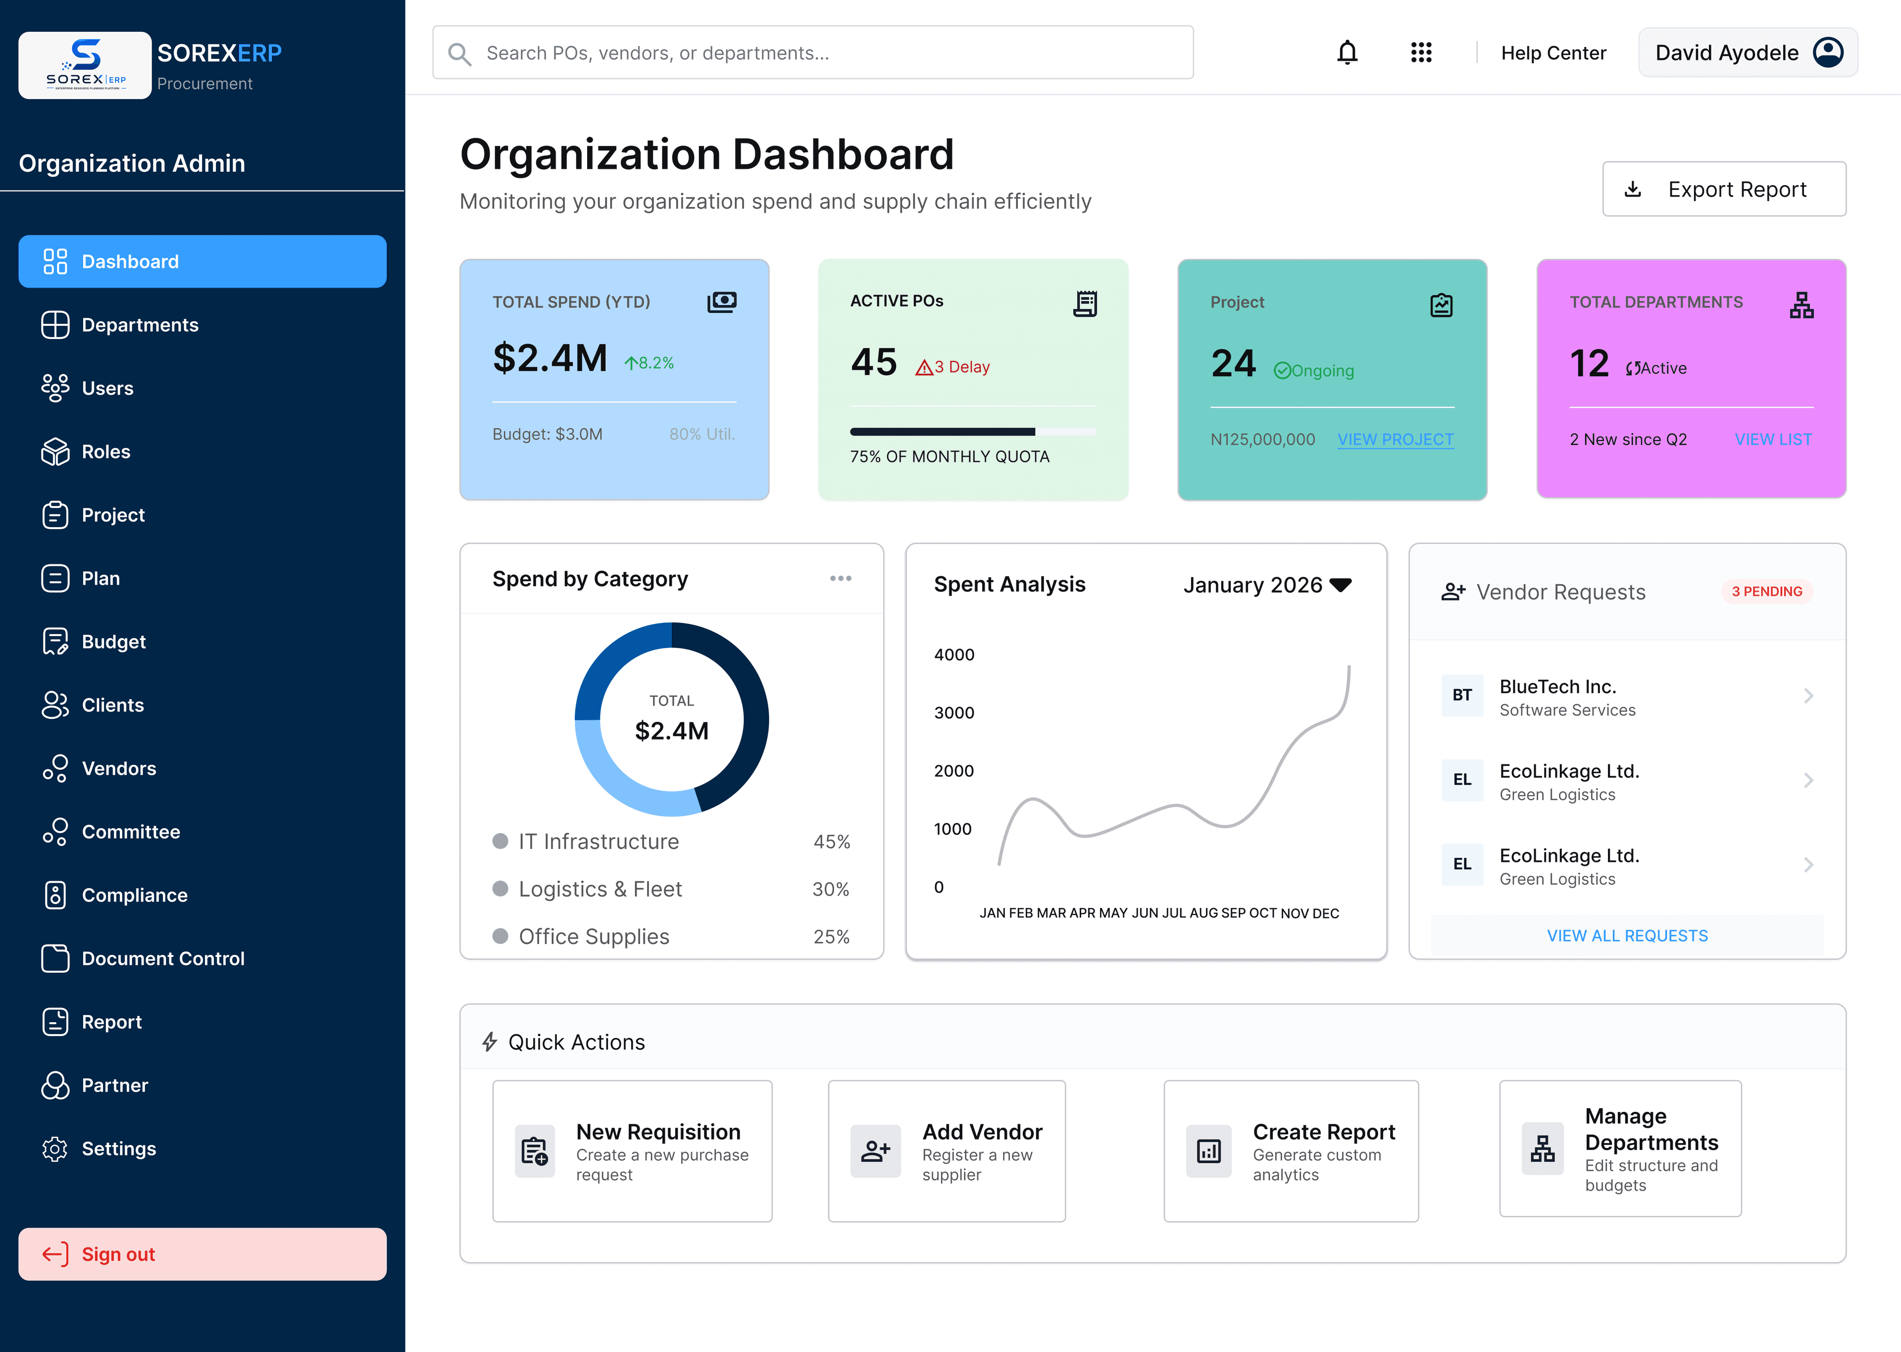
Task: Open Report in the sidebar
Action: pyautogui.click(x=202, y=1021)
